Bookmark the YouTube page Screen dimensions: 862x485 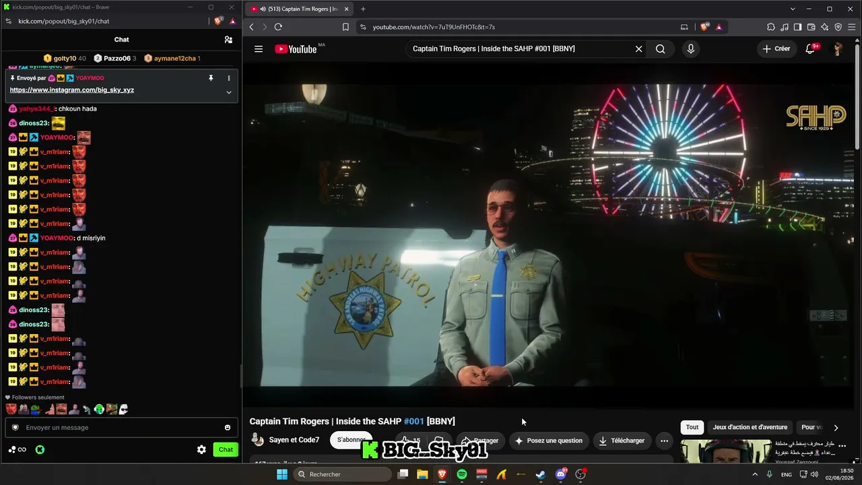pyautogui.click(x=345, y=27)
